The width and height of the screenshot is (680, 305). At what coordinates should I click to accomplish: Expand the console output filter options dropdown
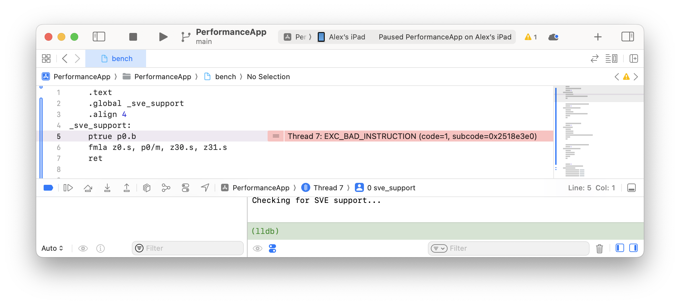click(x=439, y=248)
